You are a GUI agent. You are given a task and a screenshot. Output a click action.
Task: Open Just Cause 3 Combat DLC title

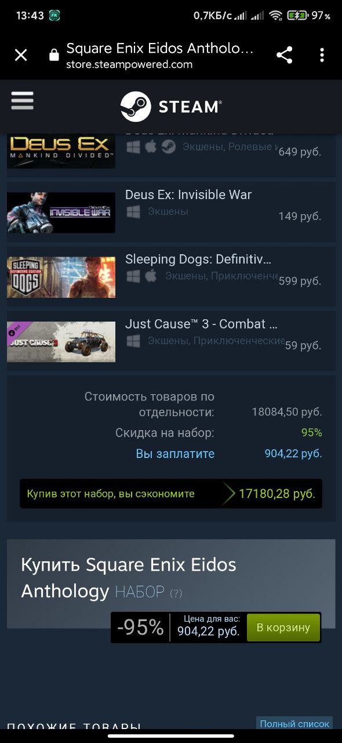201,324
